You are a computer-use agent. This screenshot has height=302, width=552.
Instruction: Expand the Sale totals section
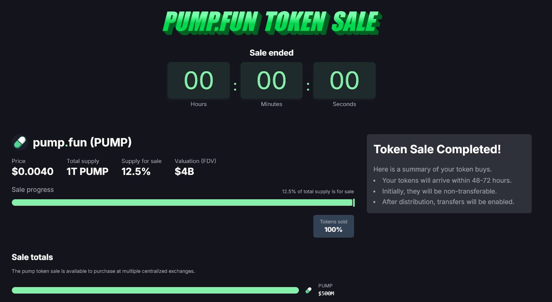pyautogui.click(x=32, y=257)
